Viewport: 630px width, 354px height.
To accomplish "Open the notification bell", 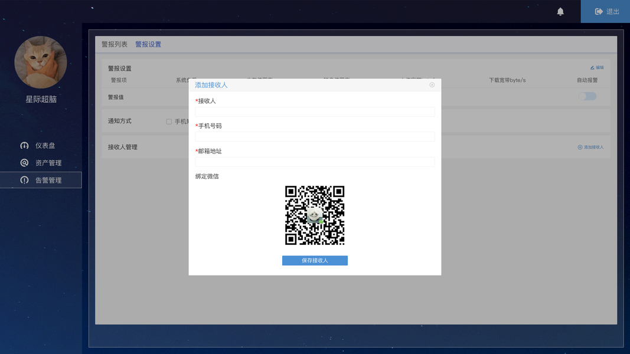I will pyautogui.click(x=560, y=12).
